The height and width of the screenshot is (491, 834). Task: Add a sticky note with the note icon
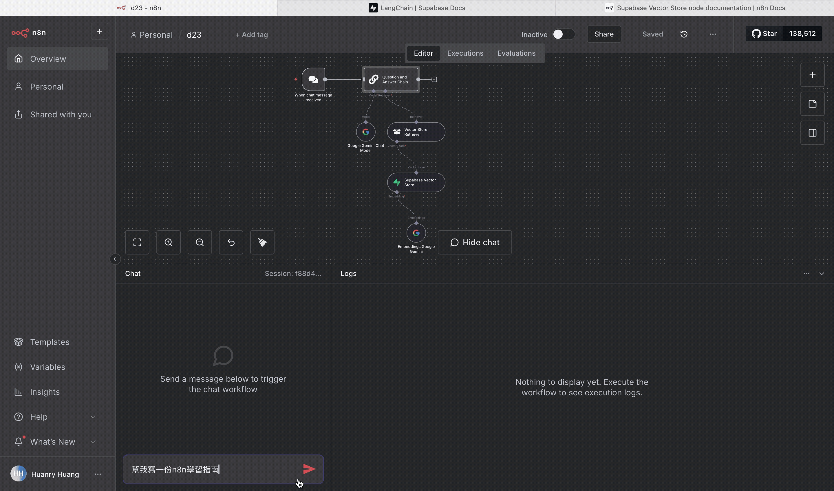(812, 104)
